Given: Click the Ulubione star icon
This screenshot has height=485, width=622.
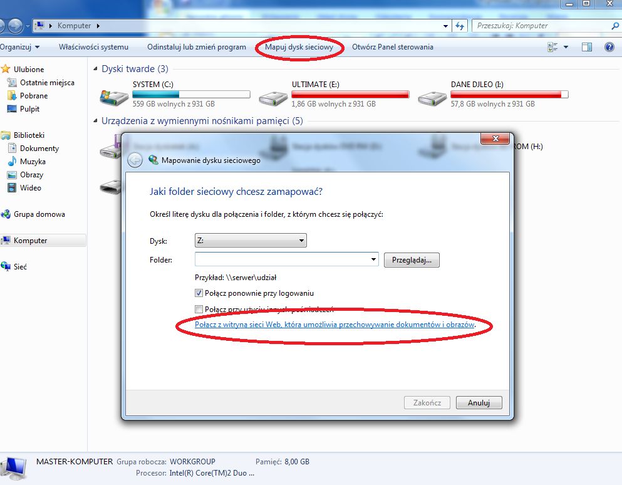Looking at the screenshot, I should pyautogui.click(x=6, y=69).
